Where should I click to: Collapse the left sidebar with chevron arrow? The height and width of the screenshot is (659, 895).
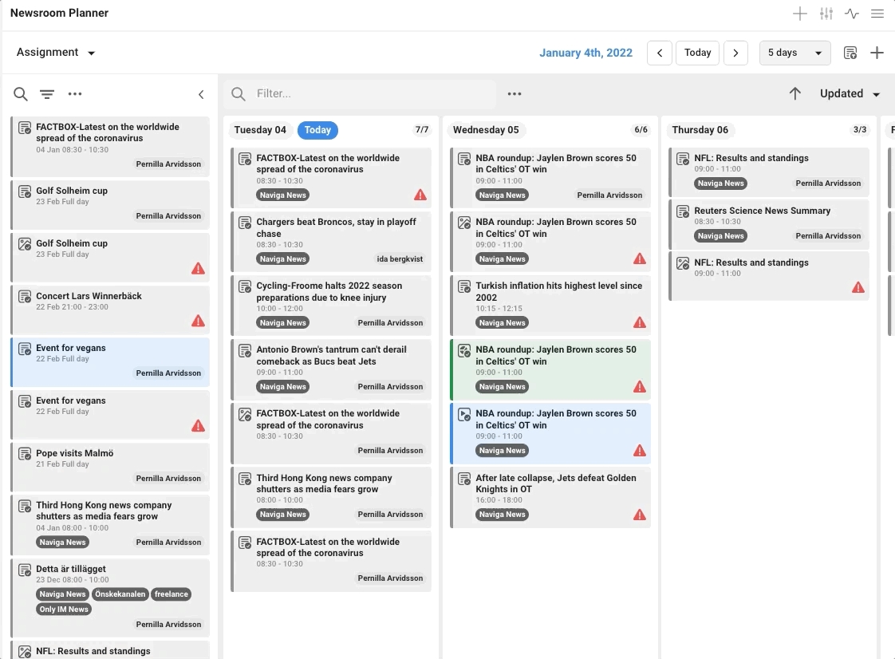coord(201,94)
